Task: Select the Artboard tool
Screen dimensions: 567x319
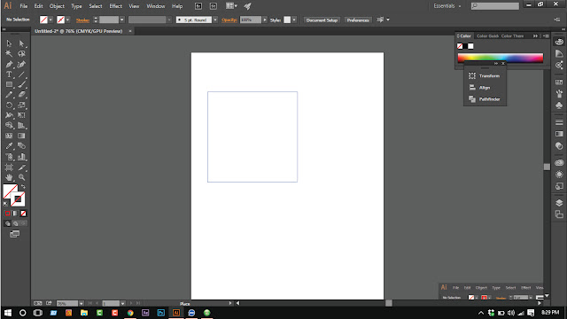Action: tap(9, 167)
